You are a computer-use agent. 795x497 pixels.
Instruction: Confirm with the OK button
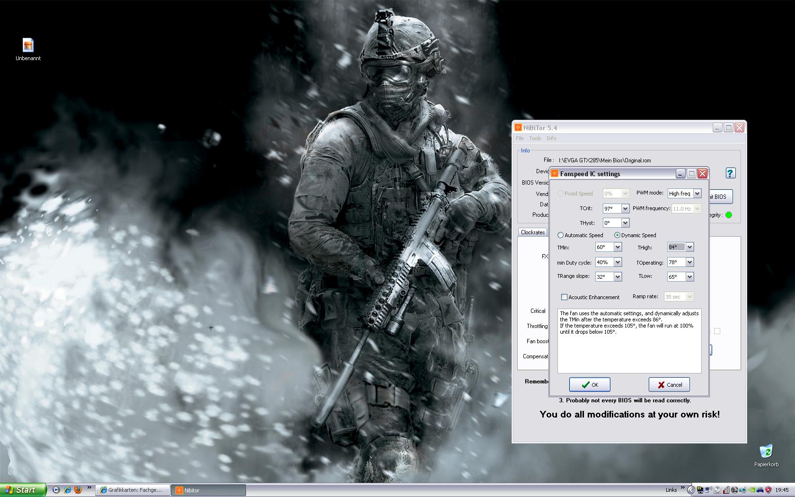click(x=590, y=384)
